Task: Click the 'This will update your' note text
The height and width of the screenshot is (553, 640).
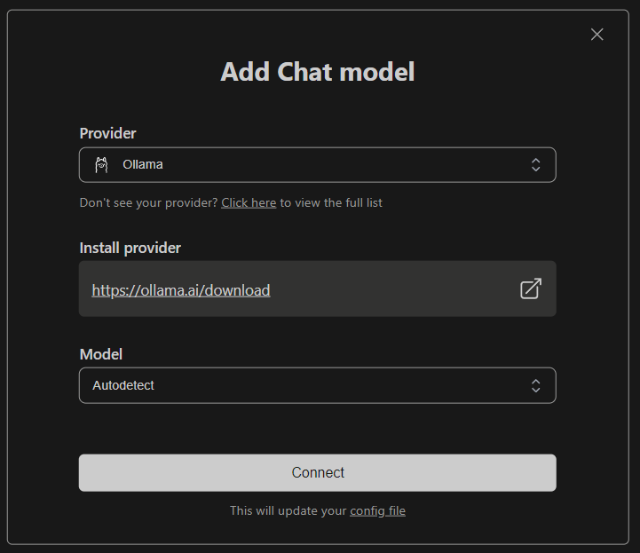Action: 288,510
